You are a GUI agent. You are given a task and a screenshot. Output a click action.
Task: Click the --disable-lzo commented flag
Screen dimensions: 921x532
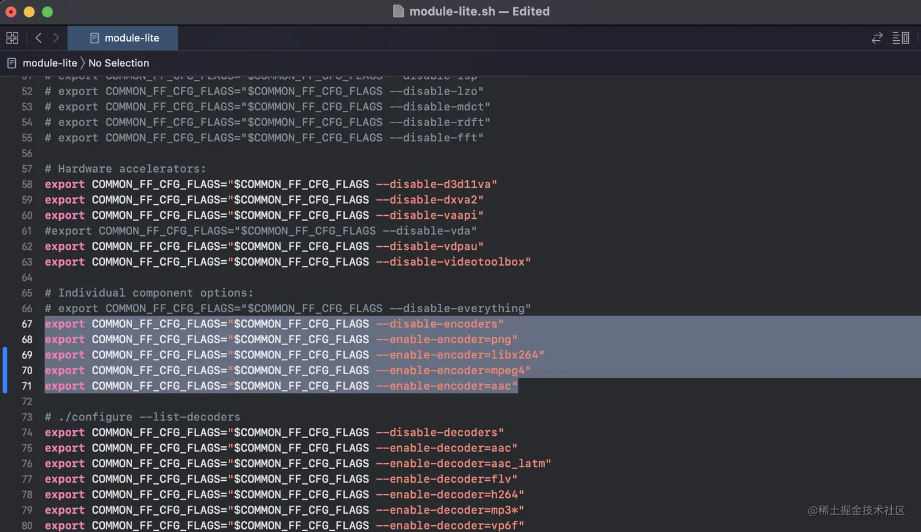pos(433,91)
